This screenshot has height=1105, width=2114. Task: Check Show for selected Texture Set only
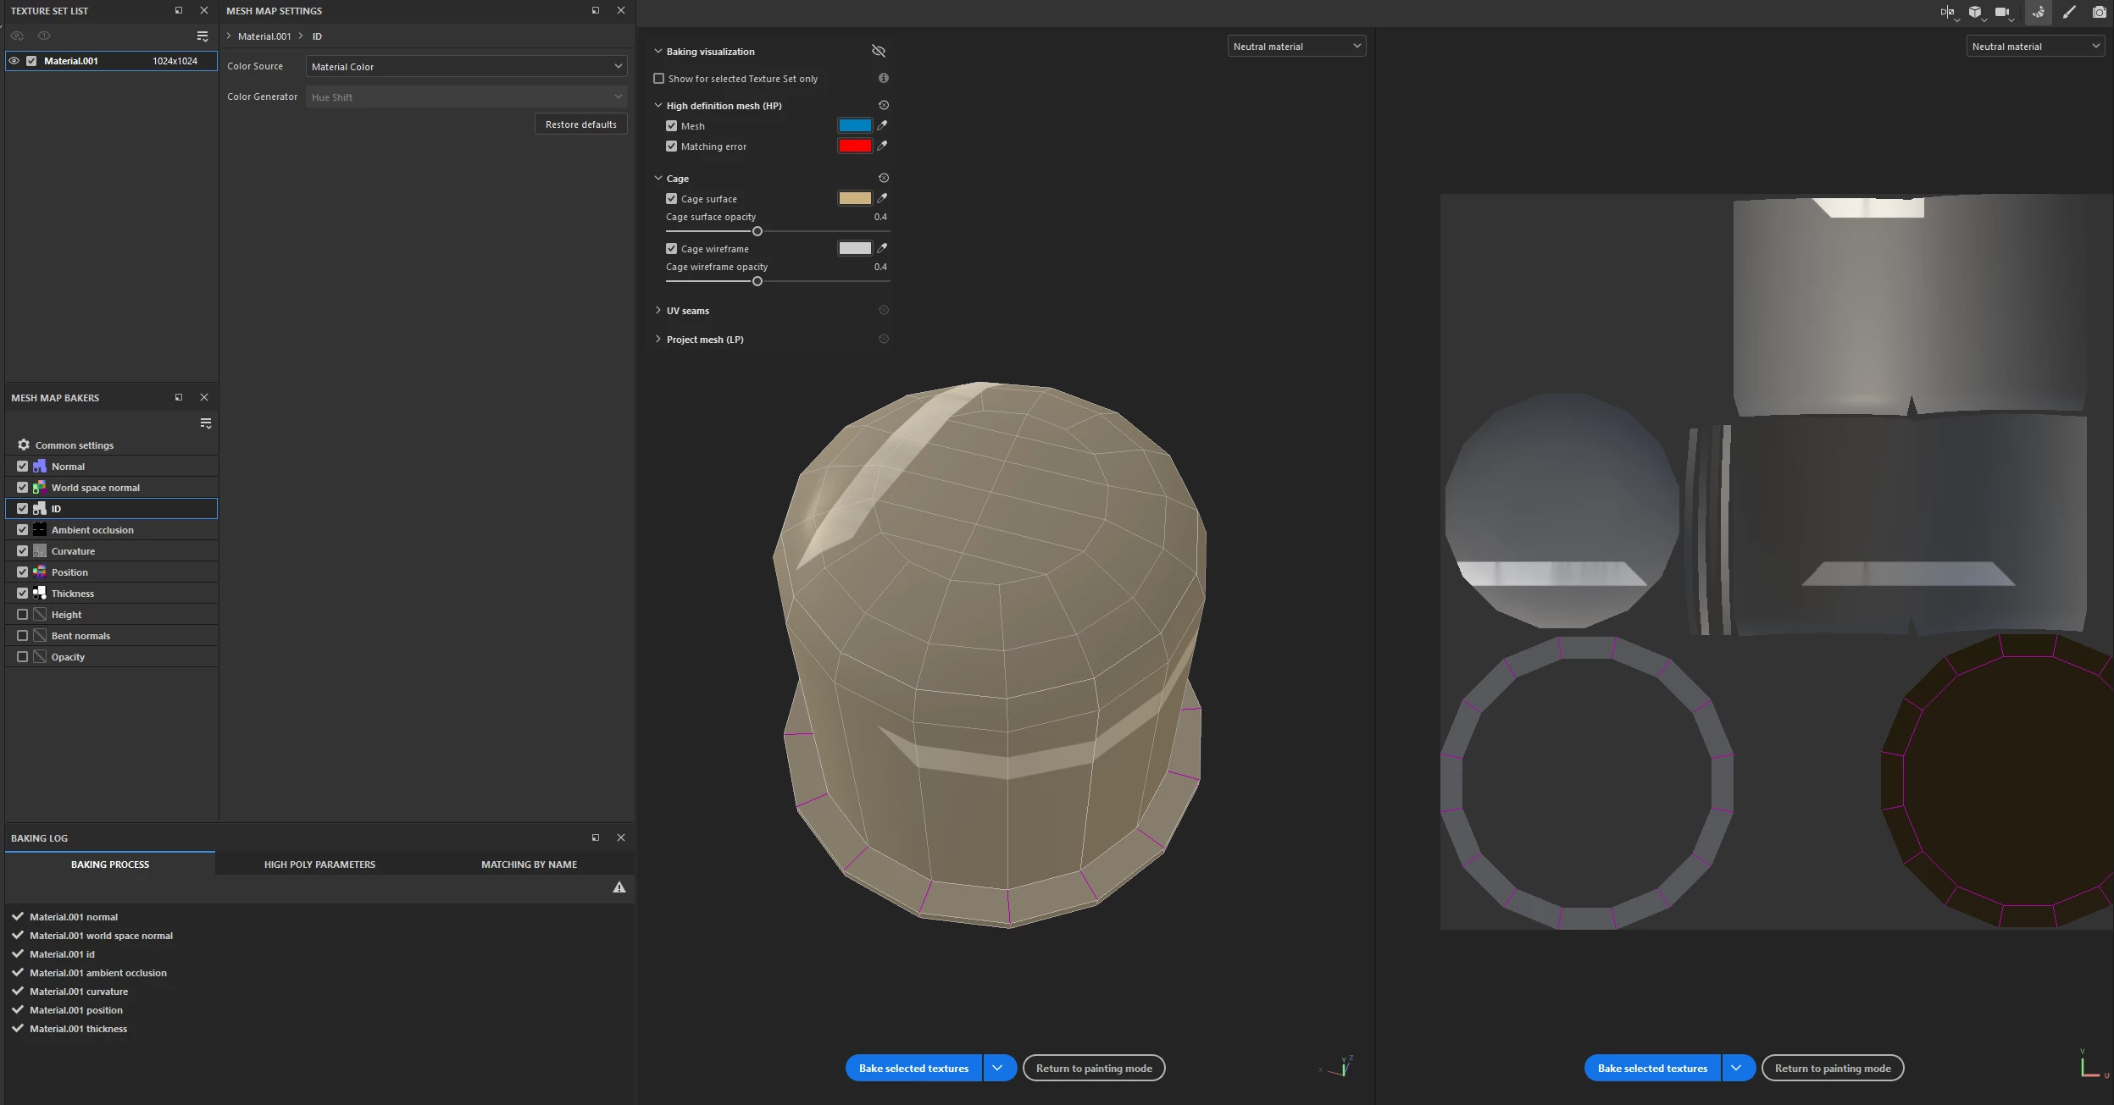point(659,79)
